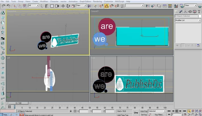
Task: Switch to the Motion command panel tab
Action: [190, 12]
